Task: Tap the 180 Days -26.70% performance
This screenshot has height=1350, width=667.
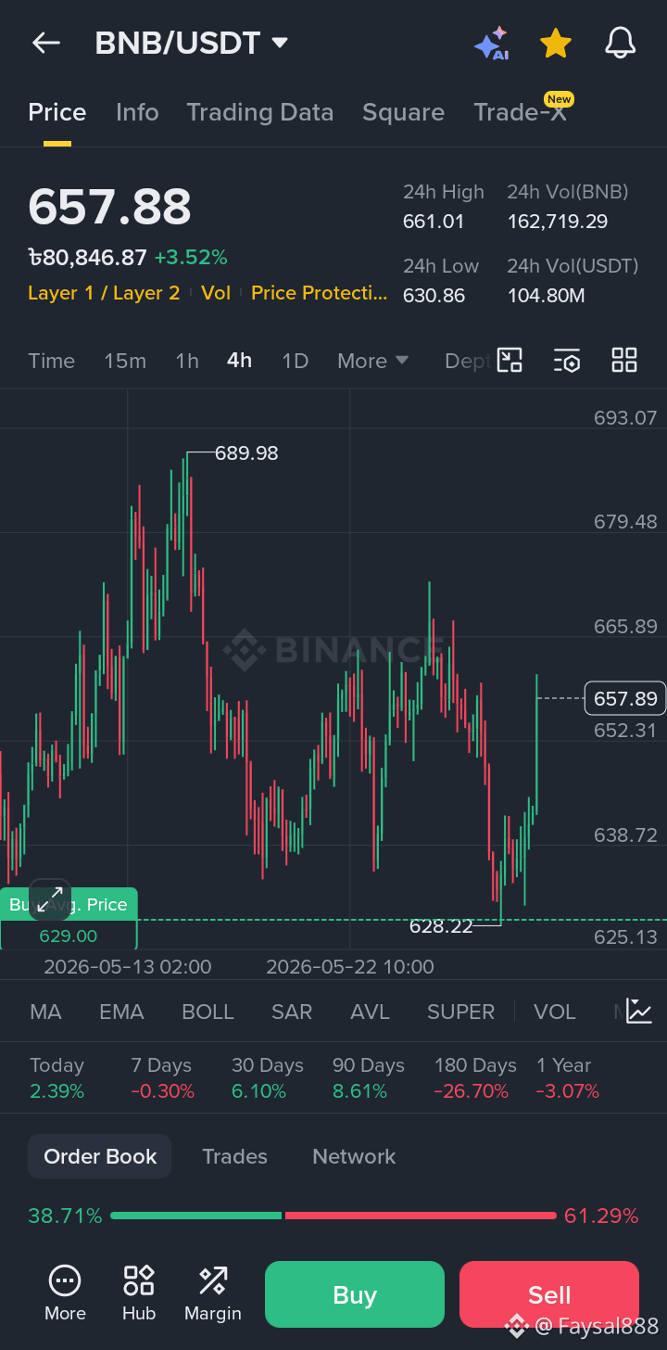Action: coord(475,1078)
